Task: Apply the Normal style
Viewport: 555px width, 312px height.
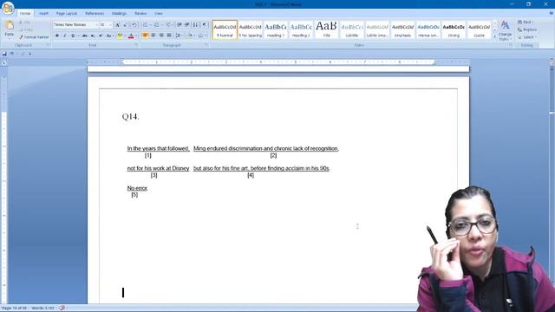Action: 225,29
